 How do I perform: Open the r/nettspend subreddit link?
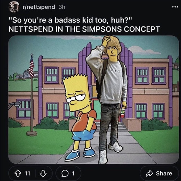click(39, 7)
